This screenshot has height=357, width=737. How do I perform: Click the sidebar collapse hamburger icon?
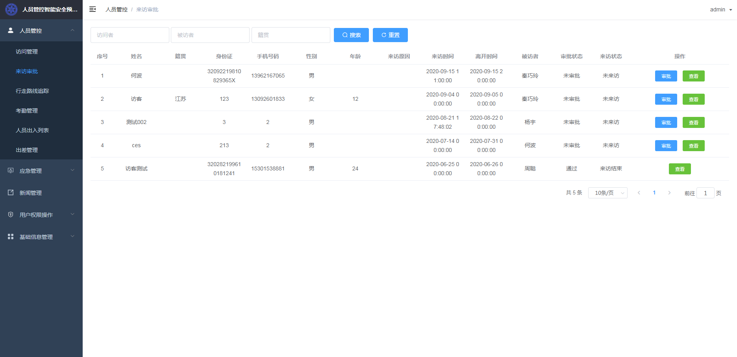tap(93, 9)
